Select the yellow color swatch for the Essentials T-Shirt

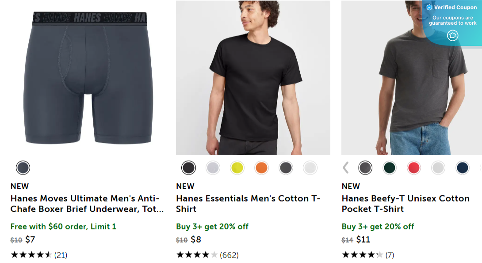237,168
